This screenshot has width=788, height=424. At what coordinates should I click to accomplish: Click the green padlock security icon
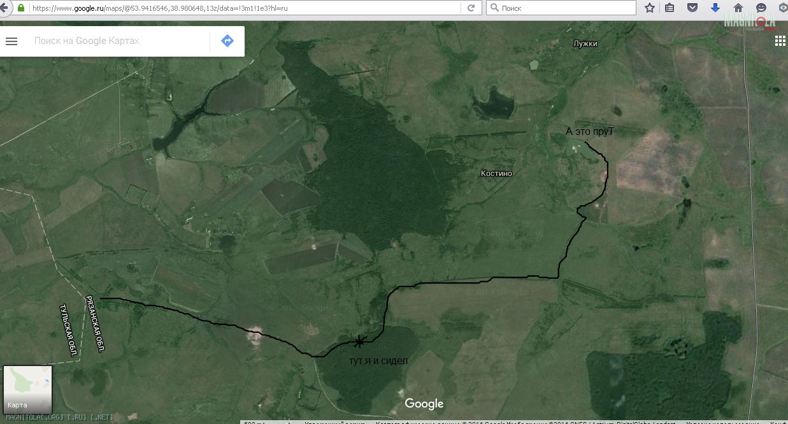click(21, 8)
